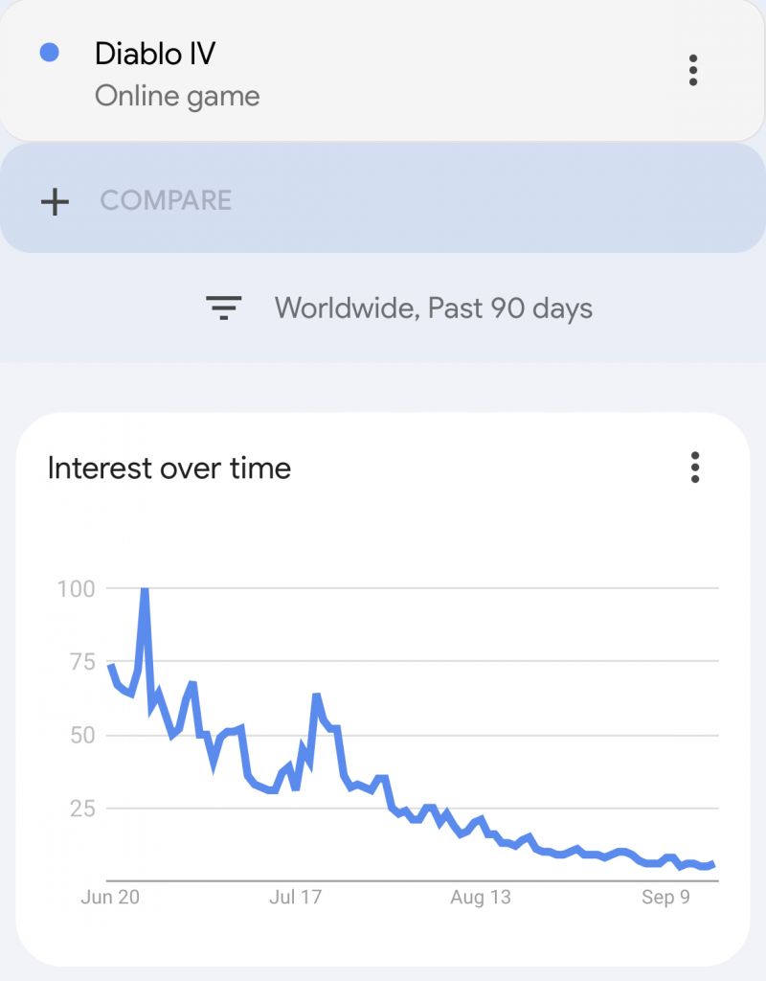Click the Jun 20 date label
Image resolution: width=766 pixels, height=981 pixels.
tap(110, 898)
